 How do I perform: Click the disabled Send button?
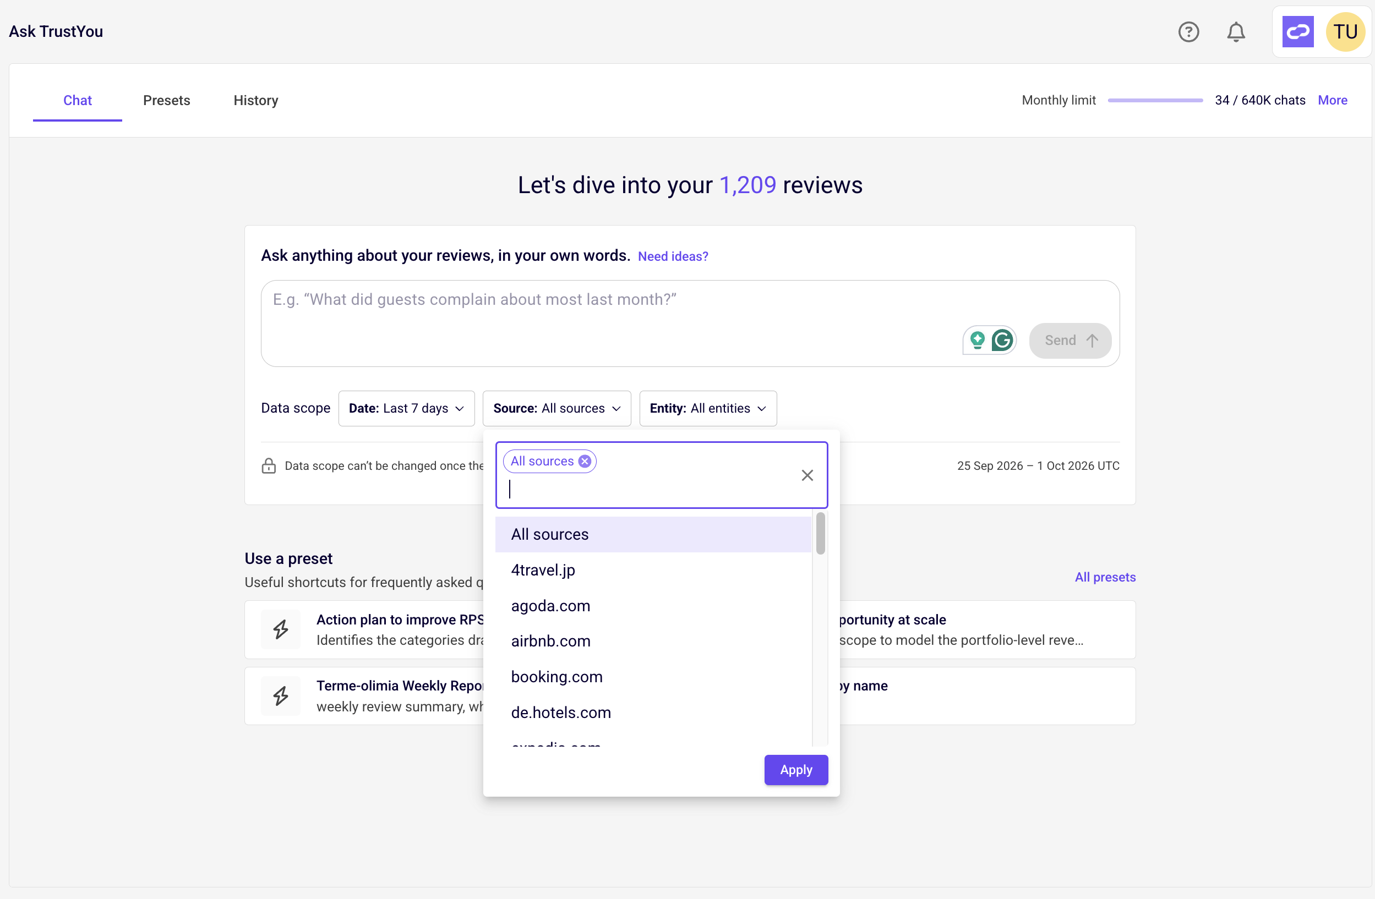click(x=1070, y=341)
